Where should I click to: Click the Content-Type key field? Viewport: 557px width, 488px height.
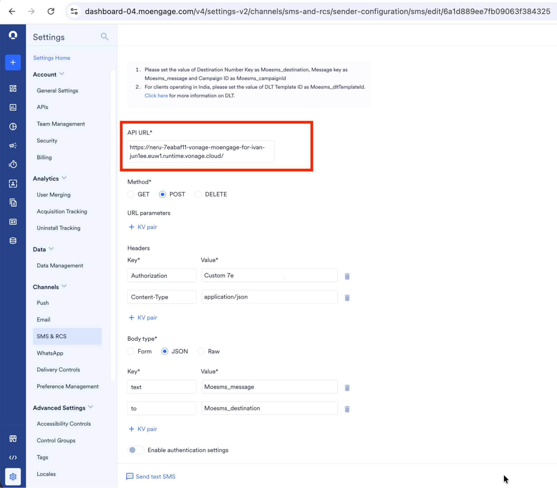pos(162,297)
